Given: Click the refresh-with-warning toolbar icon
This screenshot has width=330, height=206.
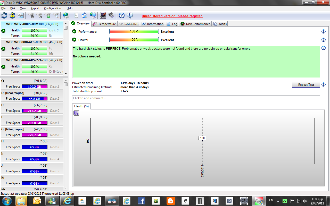Looking at the screenshot, I should pyautogui.click(x=12, y=15).
